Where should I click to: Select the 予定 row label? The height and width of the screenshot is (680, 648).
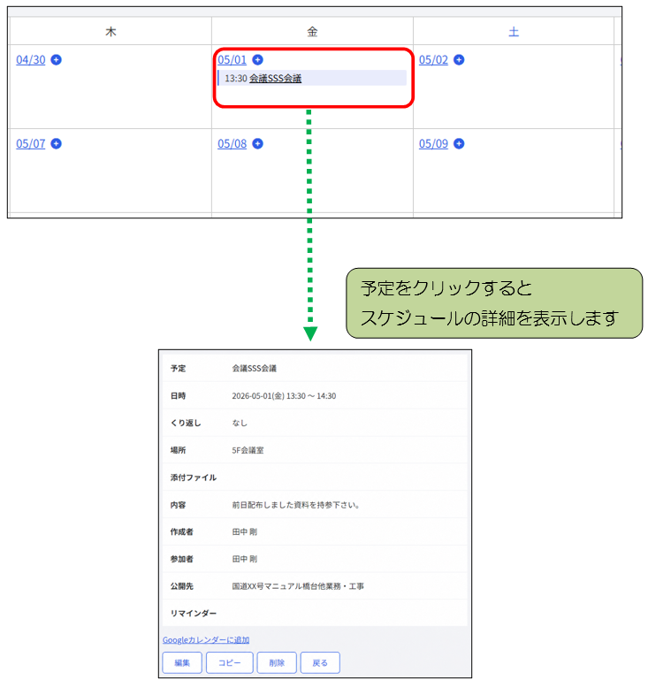coord(179,368)
